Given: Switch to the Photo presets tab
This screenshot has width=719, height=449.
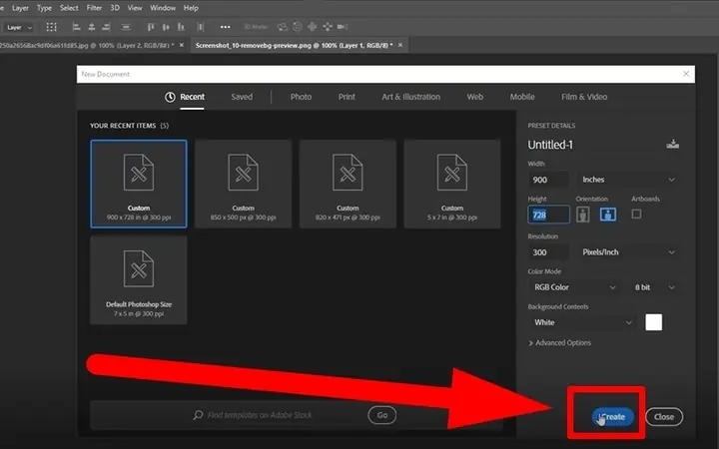Looking at the screenshot, I should coord(301,97).
